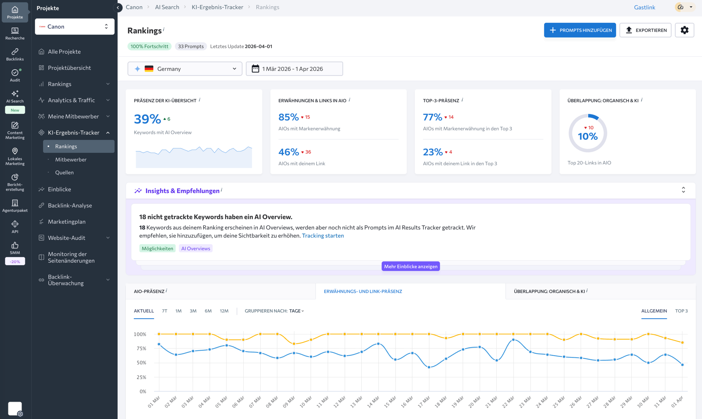Select the Top 3 chart view
702x419 pixels.
point(681,311)
